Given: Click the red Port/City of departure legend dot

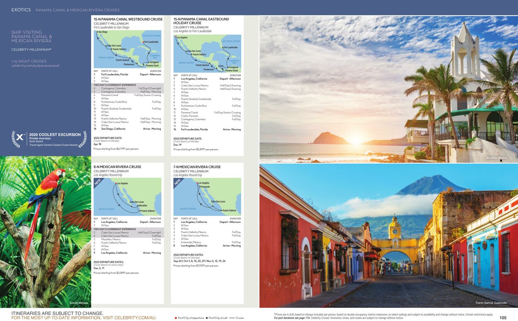Looking at the screenshot, I should coord(176,318).
